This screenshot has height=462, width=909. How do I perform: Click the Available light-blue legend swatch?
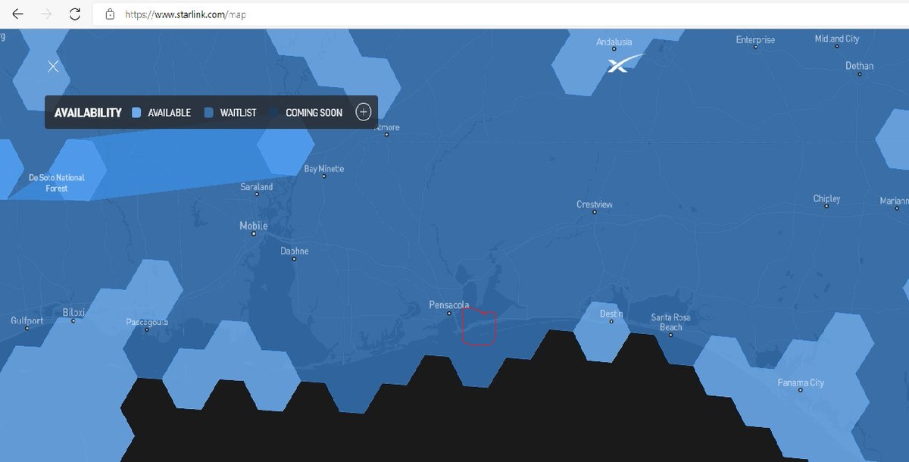[x=136, y=112]
